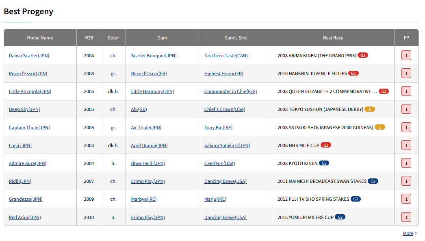Open Tony Bin(IRE) sire link
The image size is (425, 241).
point(219,128)
